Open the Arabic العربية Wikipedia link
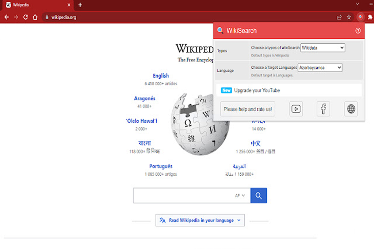The width and height of the screenshot is (374, 249). pyautogui.click(x=240, y=166)
